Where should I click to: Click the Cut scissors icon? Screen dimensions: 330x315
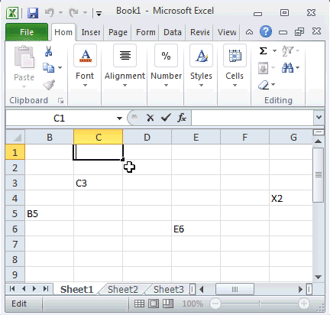coord(48,51)
